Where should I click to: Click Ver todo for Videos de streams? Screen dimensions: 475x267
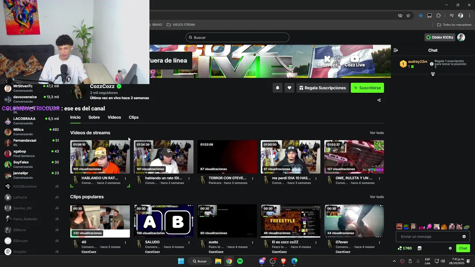pos(377,133)
